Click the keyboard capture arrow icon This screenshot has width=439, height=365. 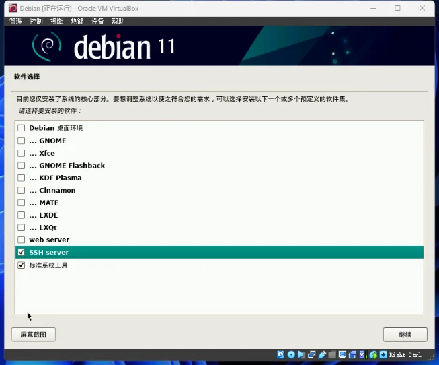pos(383,355)
